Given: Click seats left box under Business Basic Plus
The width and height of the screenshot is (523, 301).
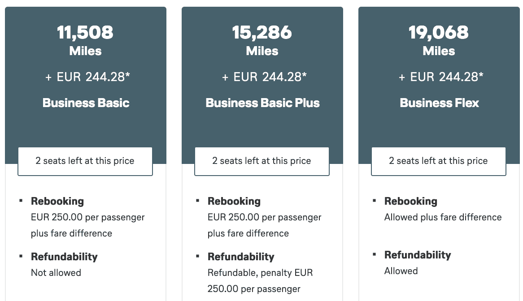Looking at the screenshot, I should coord(262,161).
